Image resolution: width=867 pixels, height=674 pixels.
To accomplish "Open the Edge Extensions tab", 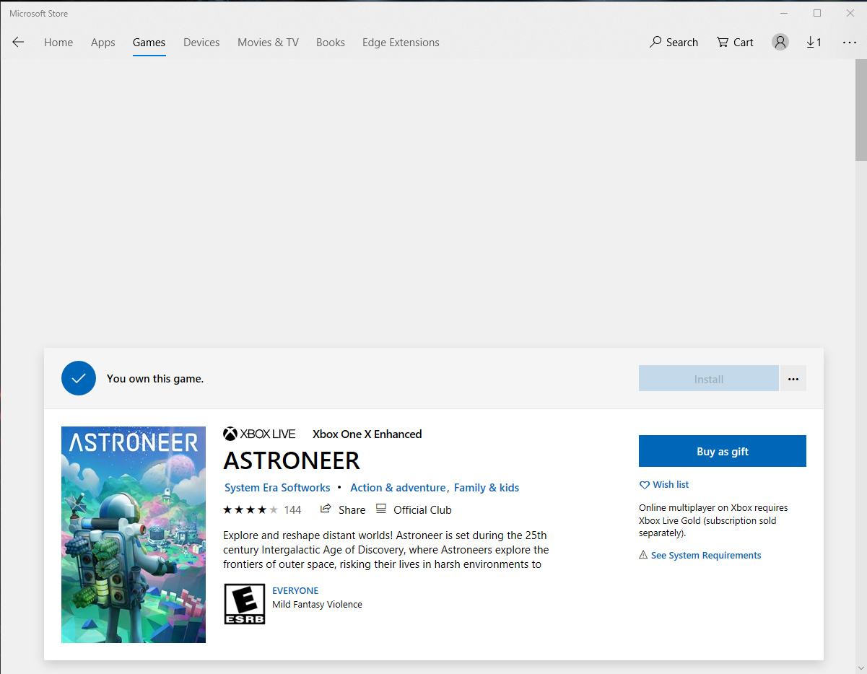I will [401, 43].
